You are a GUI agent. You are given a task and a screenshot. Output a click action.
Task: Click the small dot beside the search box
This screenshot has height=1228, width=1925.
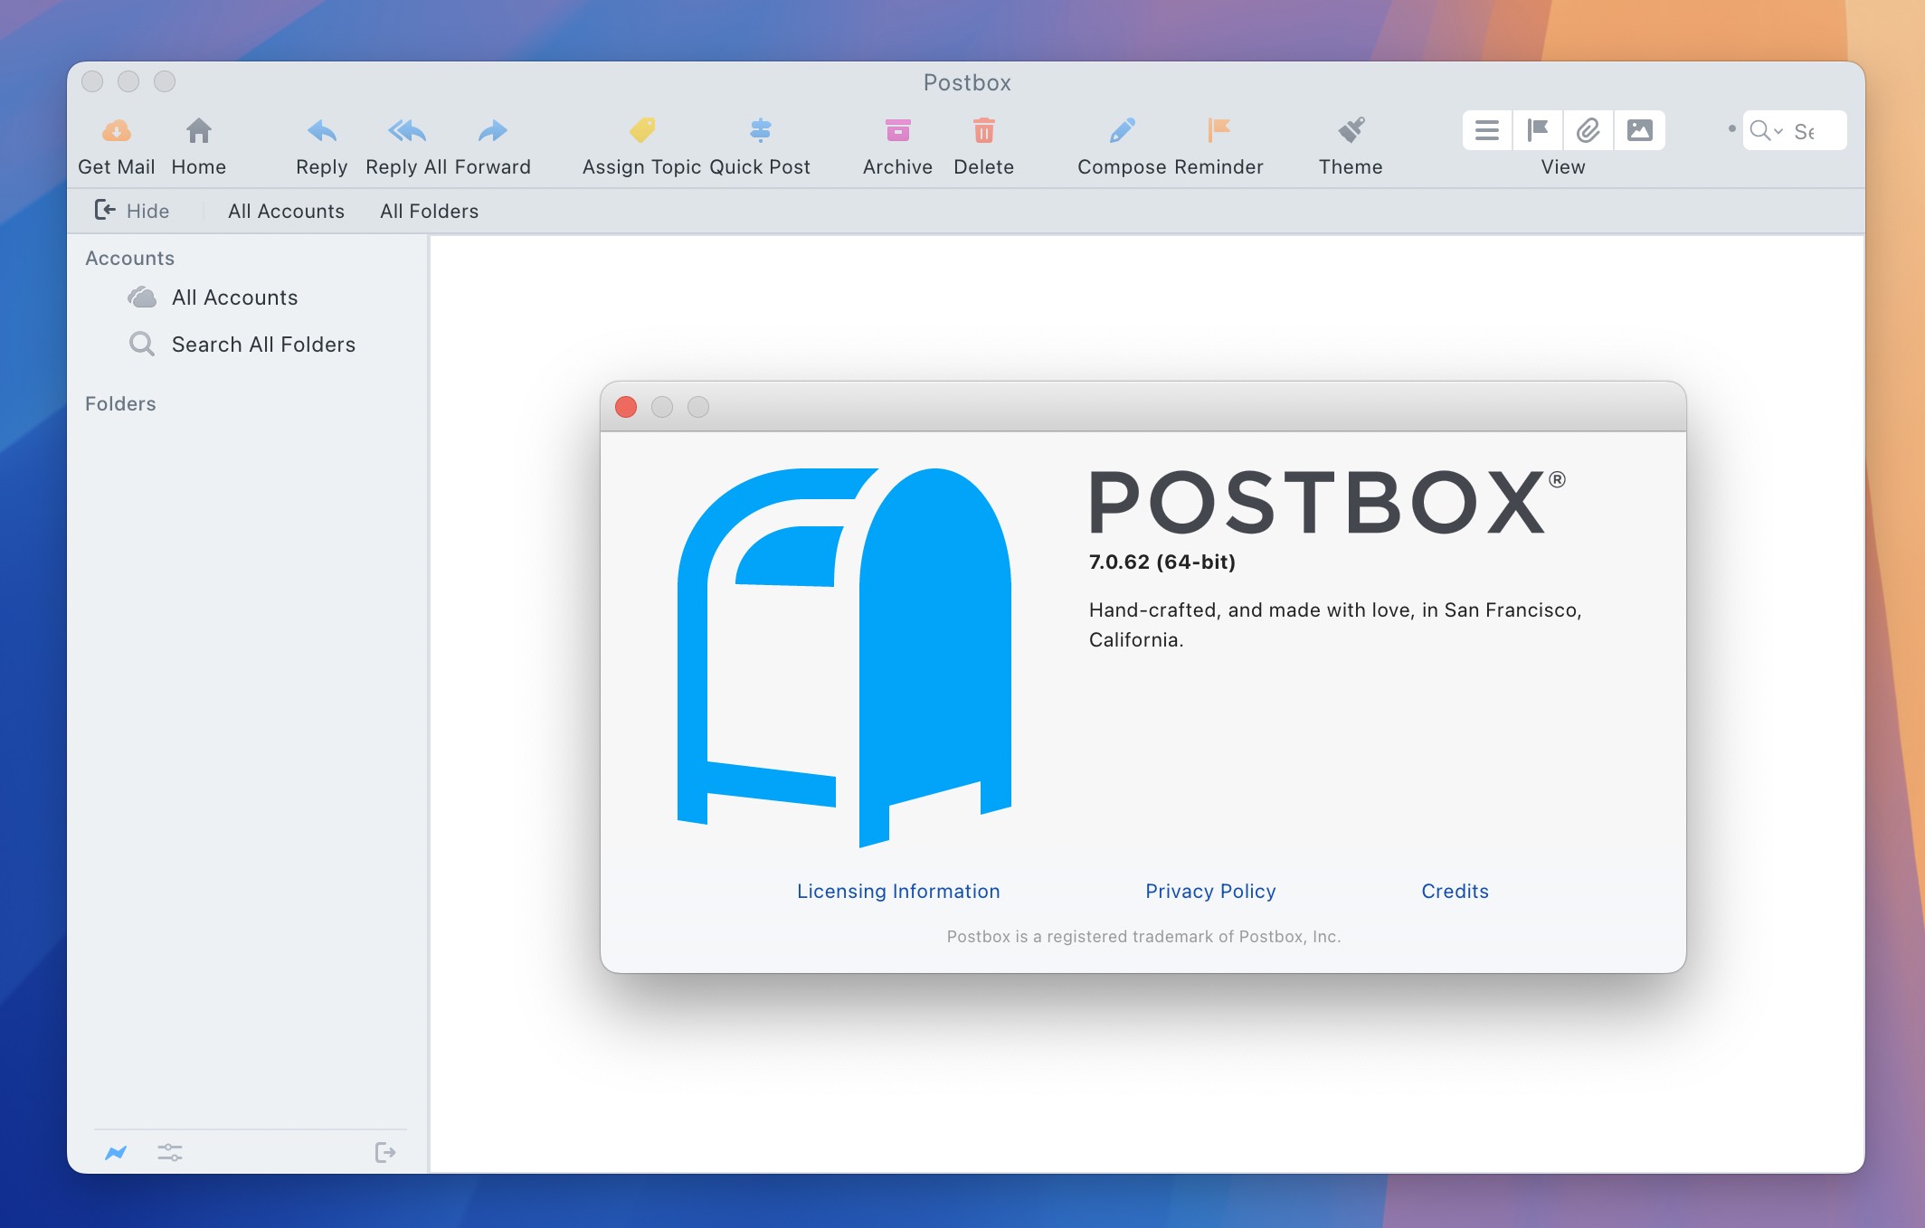tap(1731, 128)
